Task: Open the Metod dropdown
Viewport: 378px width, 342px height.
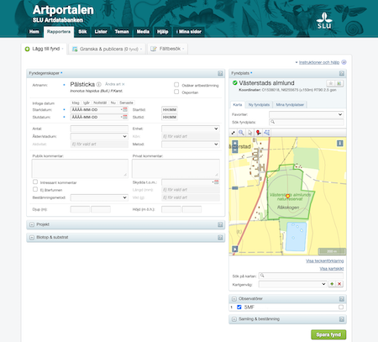Action: tap(191, 145)
